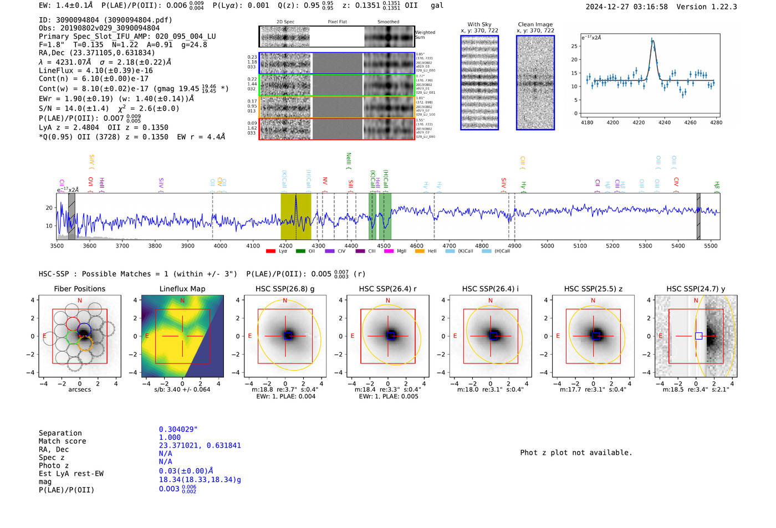
Task: Click the HeII orange legend swatch
Action: (420, 252)
